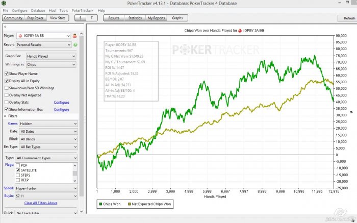
Task: Open the tournament Type dropdown
Action: tap(46, 158)
